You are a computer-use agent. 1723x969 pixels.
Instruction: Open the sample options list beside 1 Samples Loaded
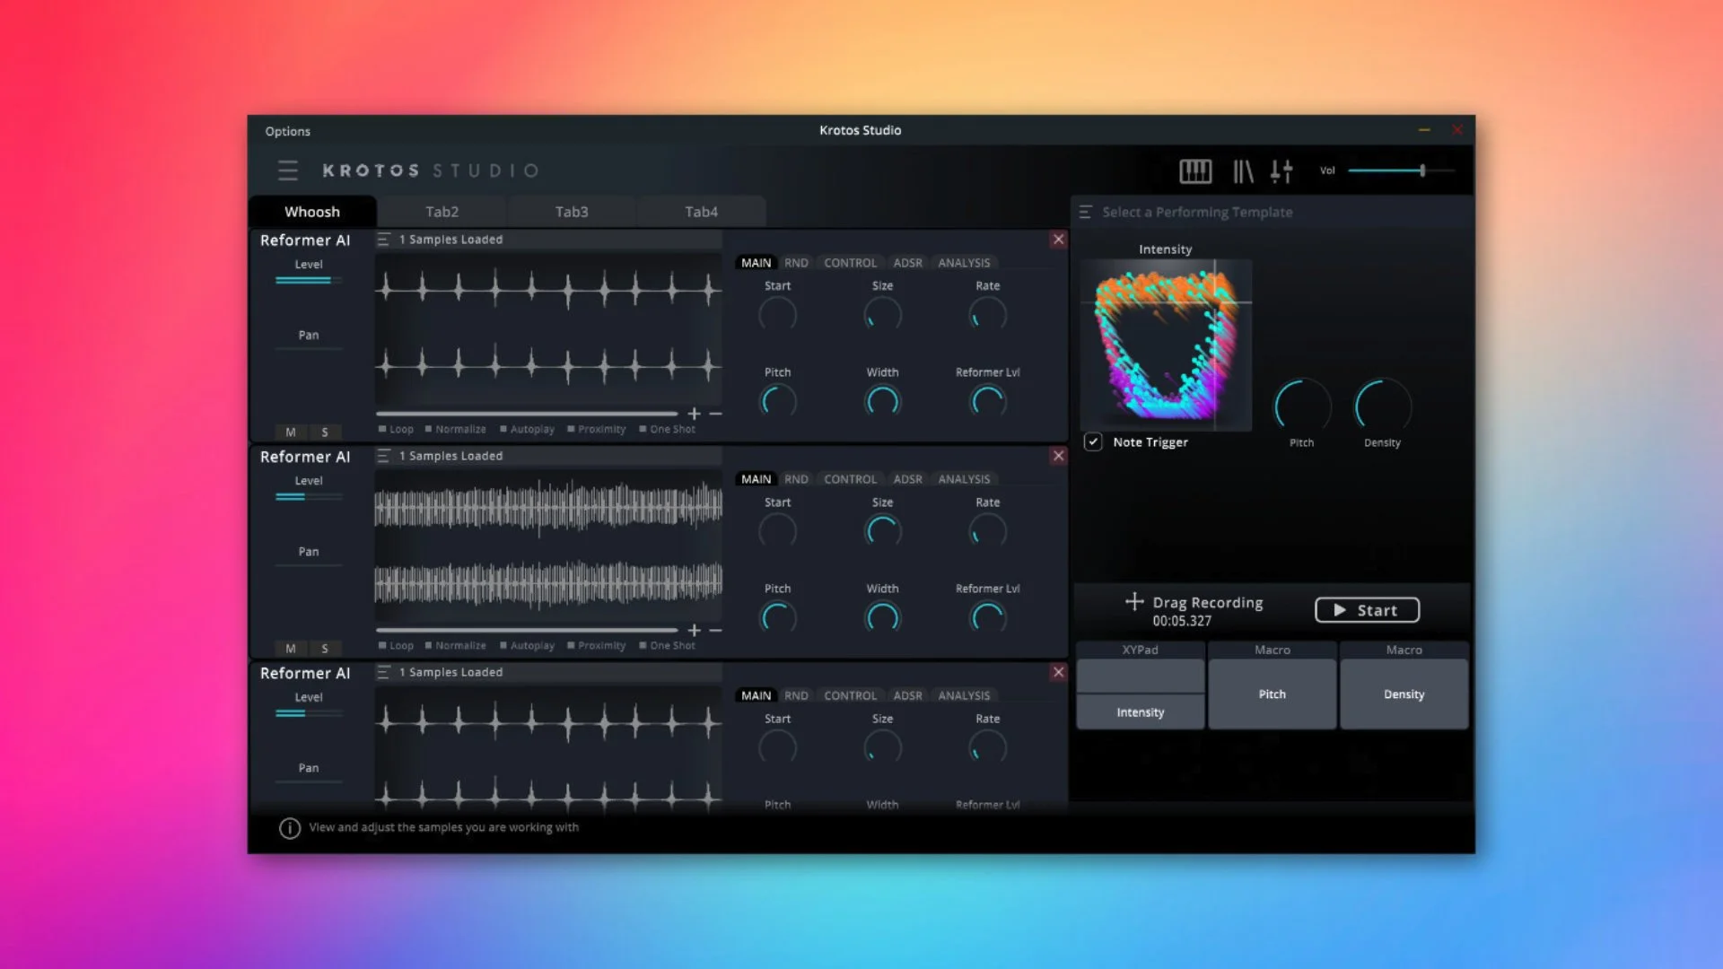(x=385, y=239)
